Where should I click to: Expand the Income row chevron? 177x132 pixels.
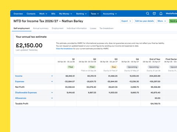(52, 76)
